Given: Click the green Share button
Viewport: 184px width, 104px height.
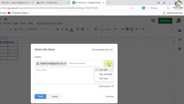Looking at the screenshot, I should [x=165, y=21].
